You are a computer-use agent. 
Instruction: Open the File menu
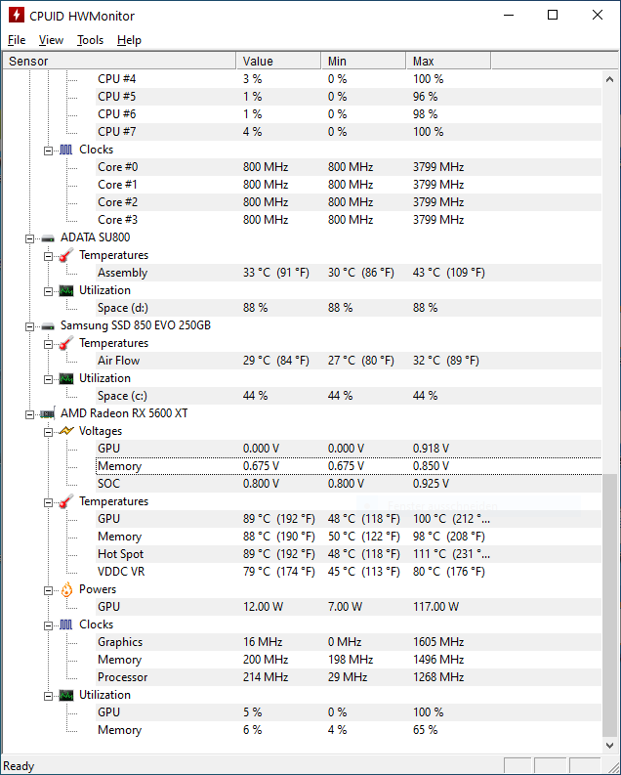pyautogui.click(x=17, y=40)
